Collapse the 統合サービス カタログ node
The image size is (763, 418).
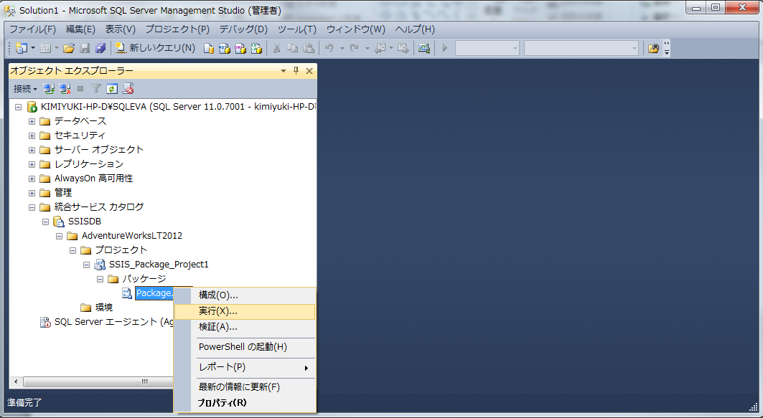tap(32, 207)
